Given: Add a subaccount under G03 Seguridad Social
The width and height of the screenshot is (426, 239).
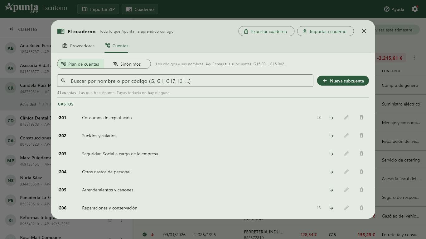Looking at the screenshot, I should (331, 154).
